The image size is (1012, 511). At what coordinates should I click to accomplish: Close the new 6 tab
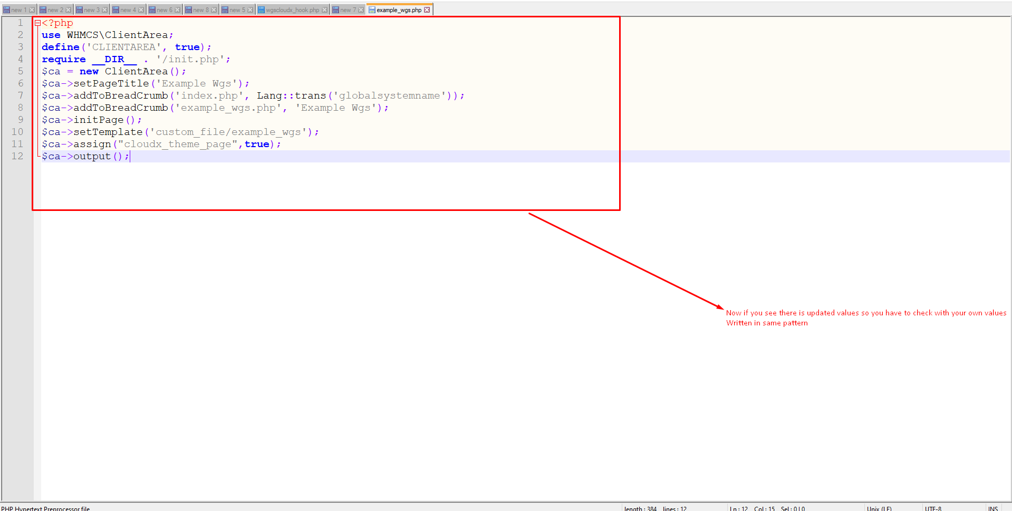(x=178, y=10)
